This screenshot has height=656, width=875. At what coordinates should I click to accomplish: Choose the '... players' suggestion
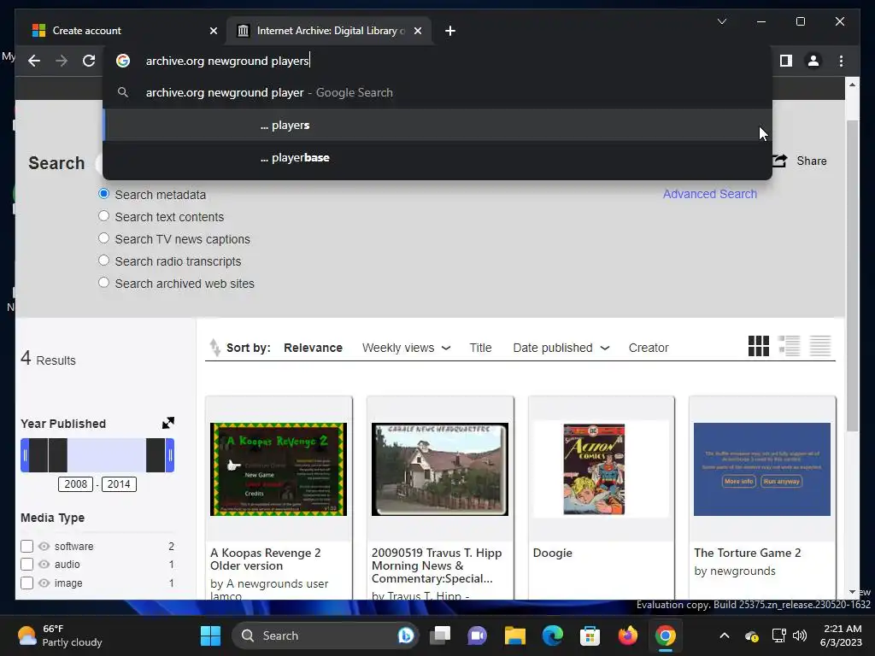pos(437,125)
